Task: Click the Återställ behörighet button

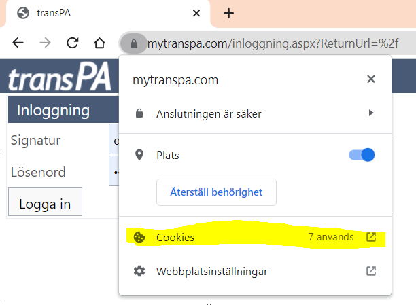Action: point(216,192)
